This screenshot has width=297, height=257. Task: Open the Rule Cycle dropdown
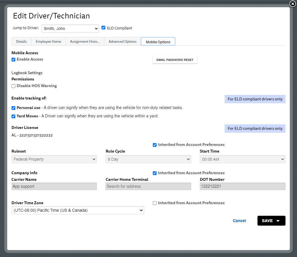(x=148, y=159)
